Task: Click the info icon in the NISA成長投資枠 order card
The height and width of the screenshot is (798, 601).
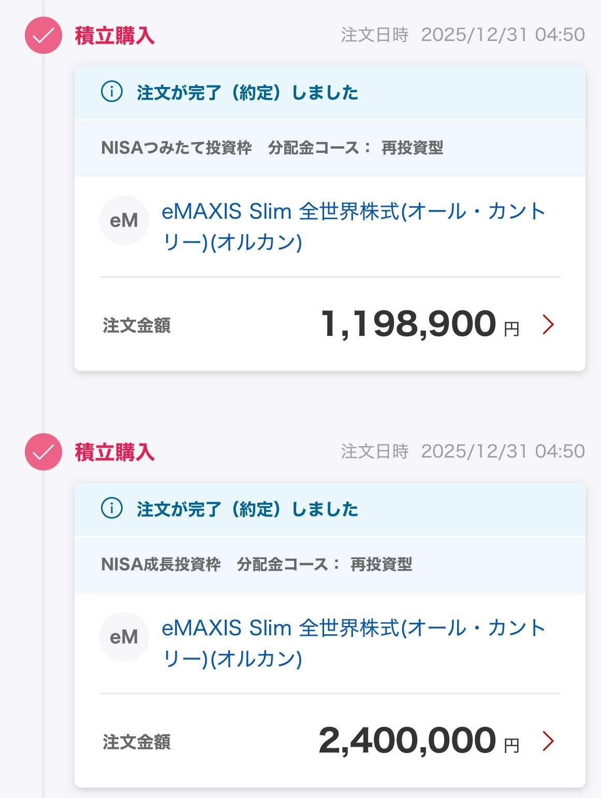Action: 112,508
